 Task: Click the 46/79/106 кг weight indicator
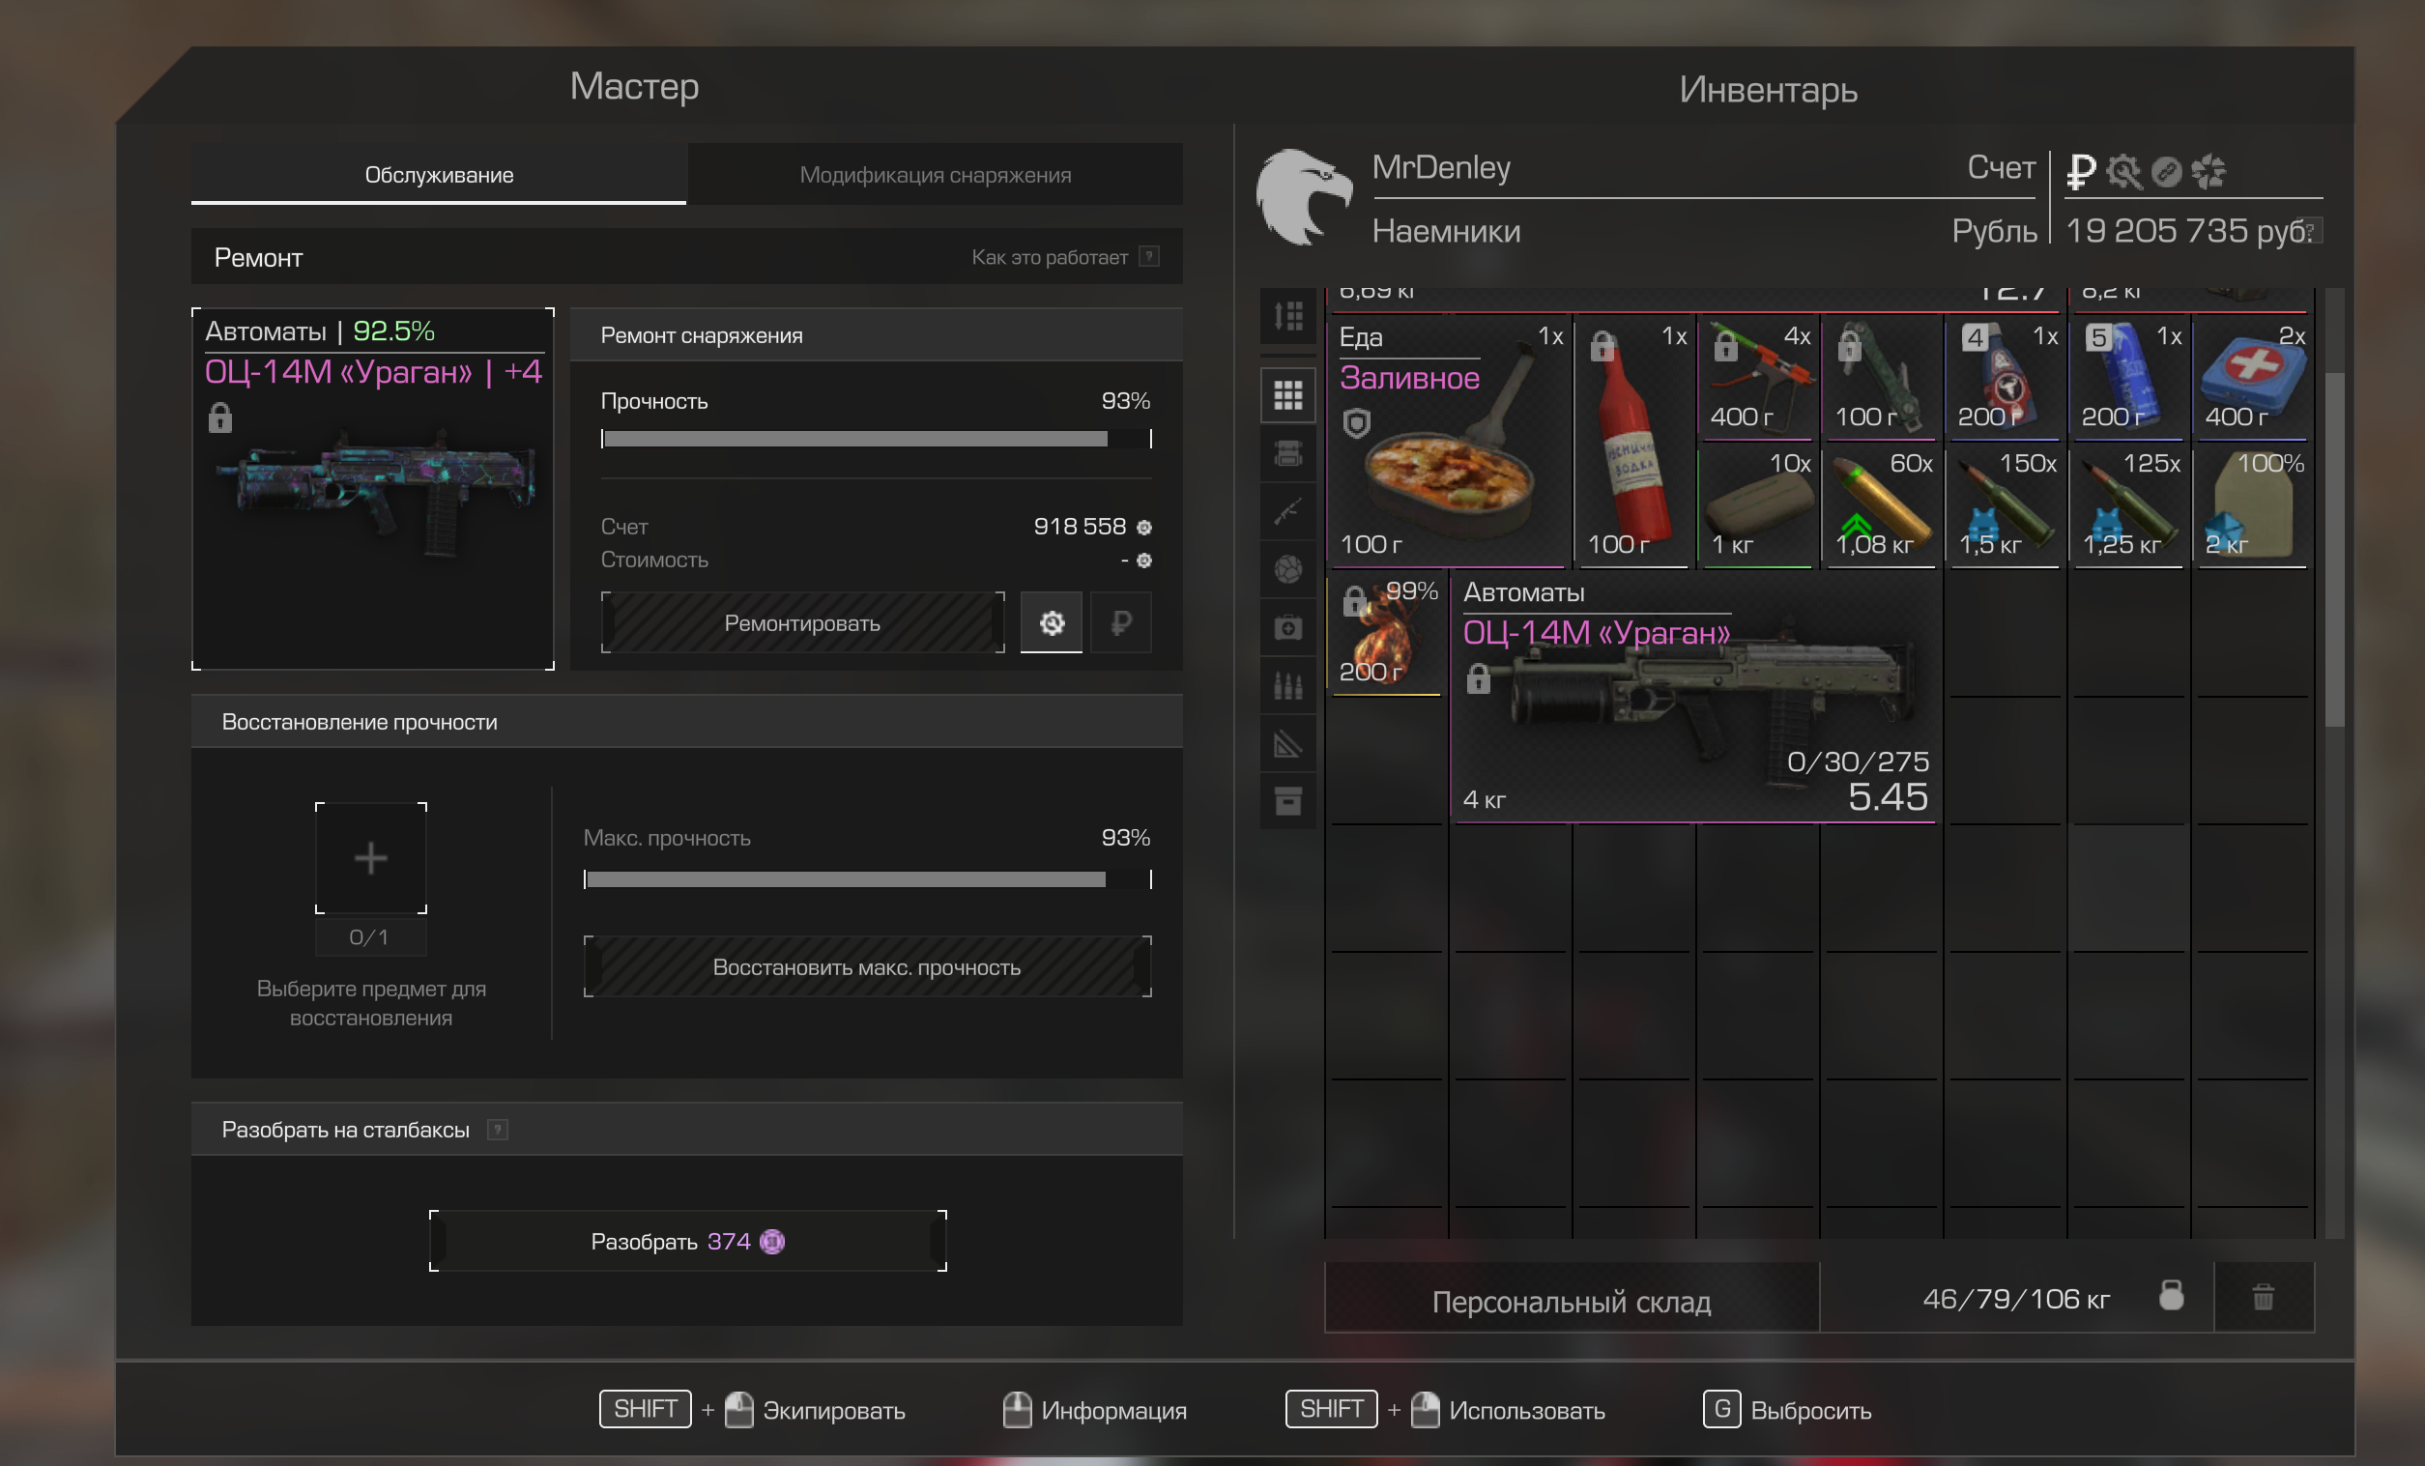[2015, 1299]
